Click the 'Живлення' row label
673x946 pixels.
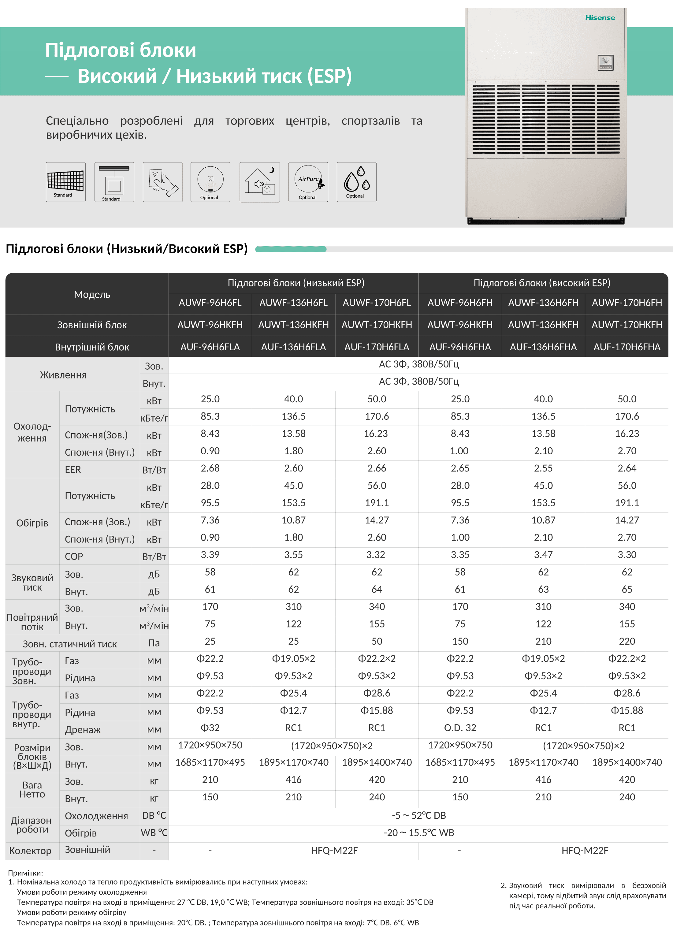pyautogui.click(x=63, y=375)
